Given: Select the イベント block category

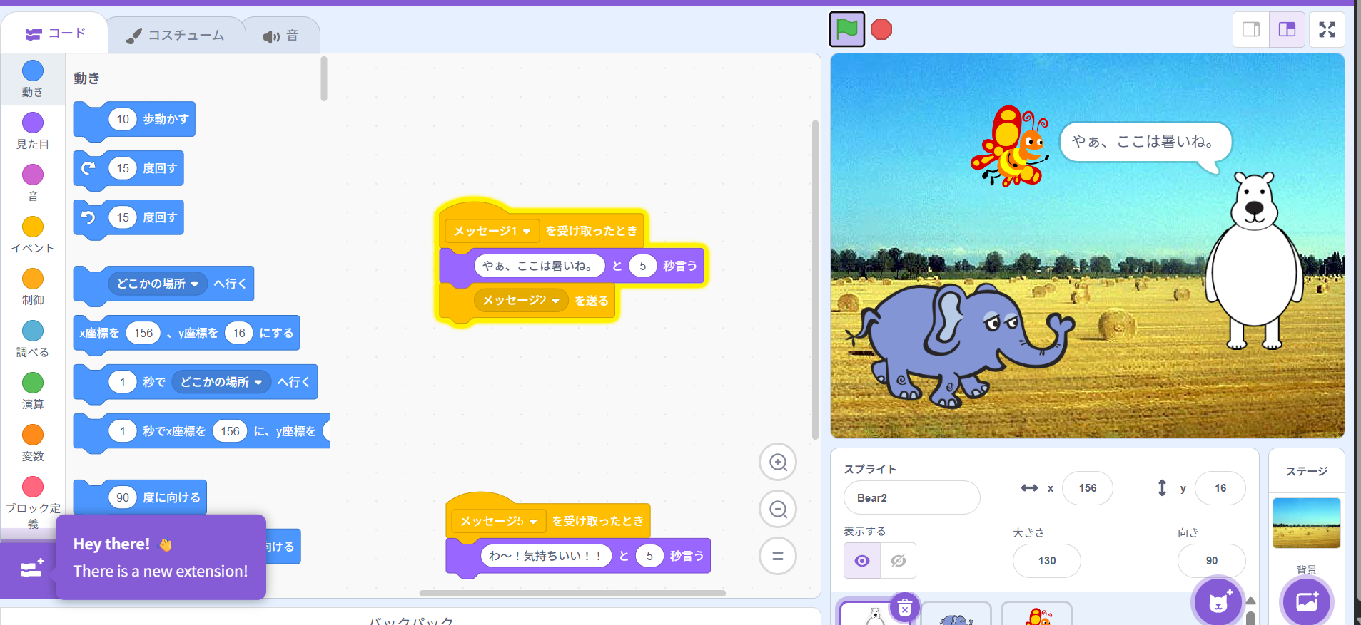Looking at the screenshot, I should [33, 234].
